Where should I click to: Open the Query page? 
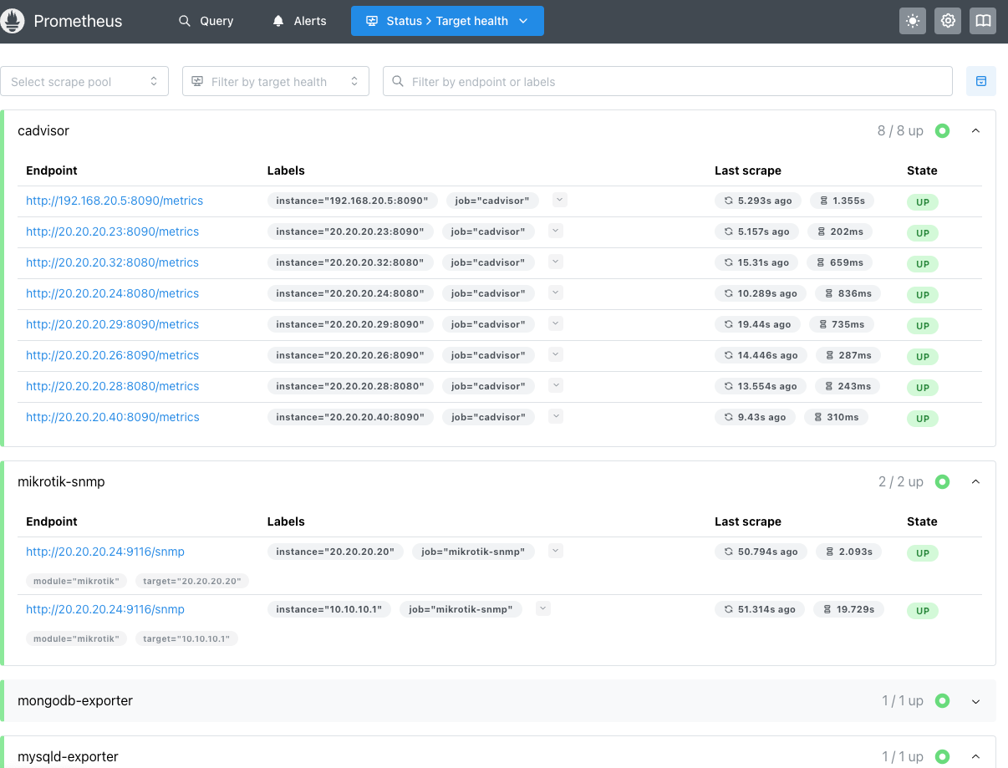point(206,21)
